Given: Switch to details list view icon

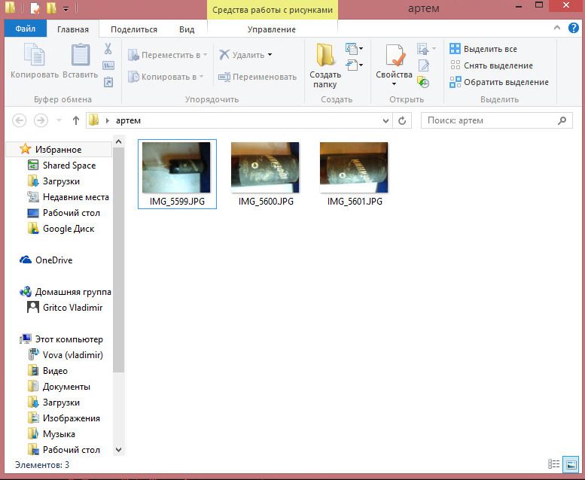Looking at the screenshot, I should pyautogui.click(x=554, y=464).
